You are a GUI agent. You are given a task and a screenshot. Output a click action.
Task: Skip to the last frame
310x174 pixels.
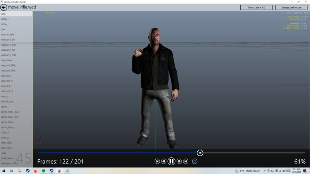pos(186,161)
